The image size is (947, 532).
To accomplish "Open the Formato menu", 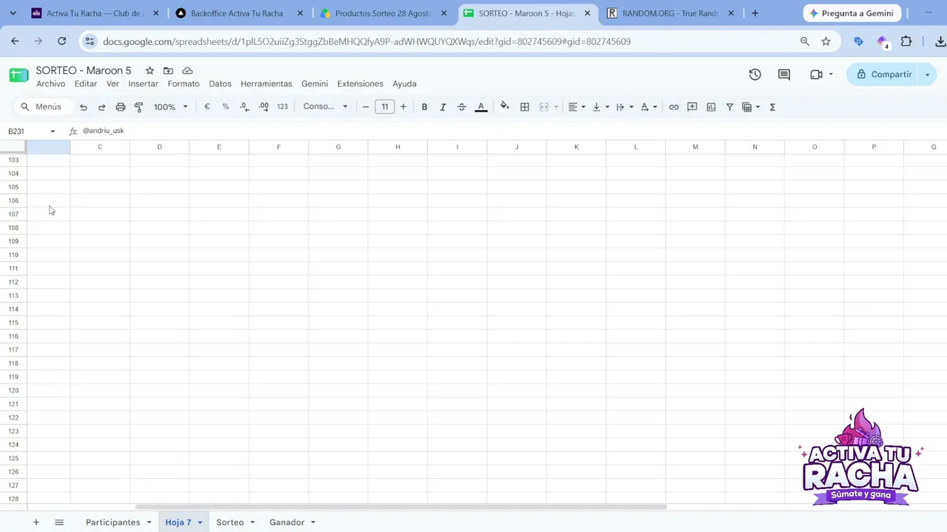I will (x=183, y=84).
